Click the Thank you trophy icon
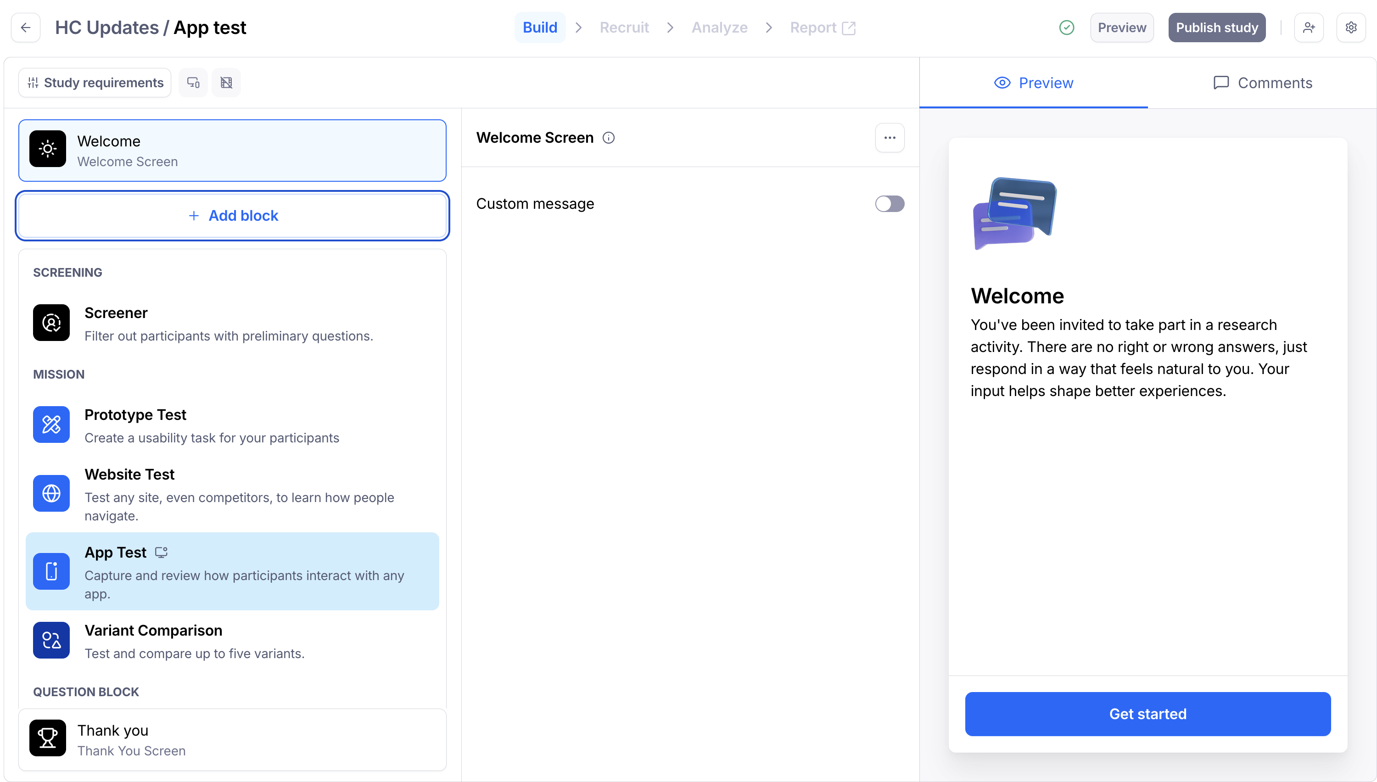 click(48, 738)
